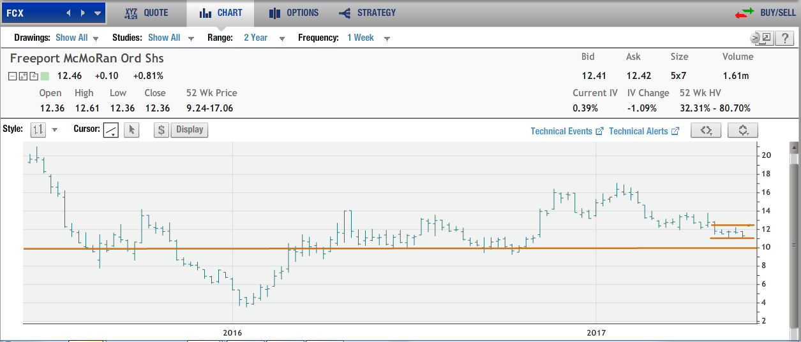Open the Strategy tab
Viewport: 801px width, 342px height.
tap(367, 13)
